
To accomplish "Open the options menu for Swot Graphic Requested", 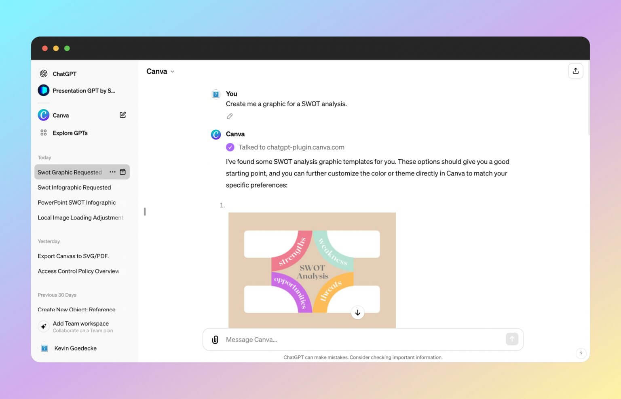I will (x=112, y=172).
